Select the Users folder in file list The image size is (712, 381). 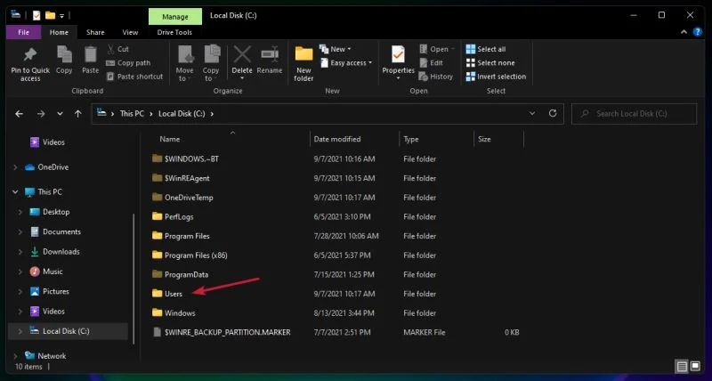click(x=173, y=294)
